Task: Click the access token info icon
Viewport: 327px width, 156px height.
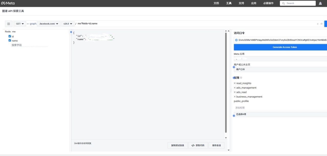Action: (x=236, y=40)
